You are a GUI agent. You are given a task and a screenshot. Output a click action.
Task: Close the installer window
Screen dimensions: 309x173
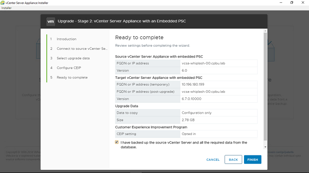coord(303,3)
